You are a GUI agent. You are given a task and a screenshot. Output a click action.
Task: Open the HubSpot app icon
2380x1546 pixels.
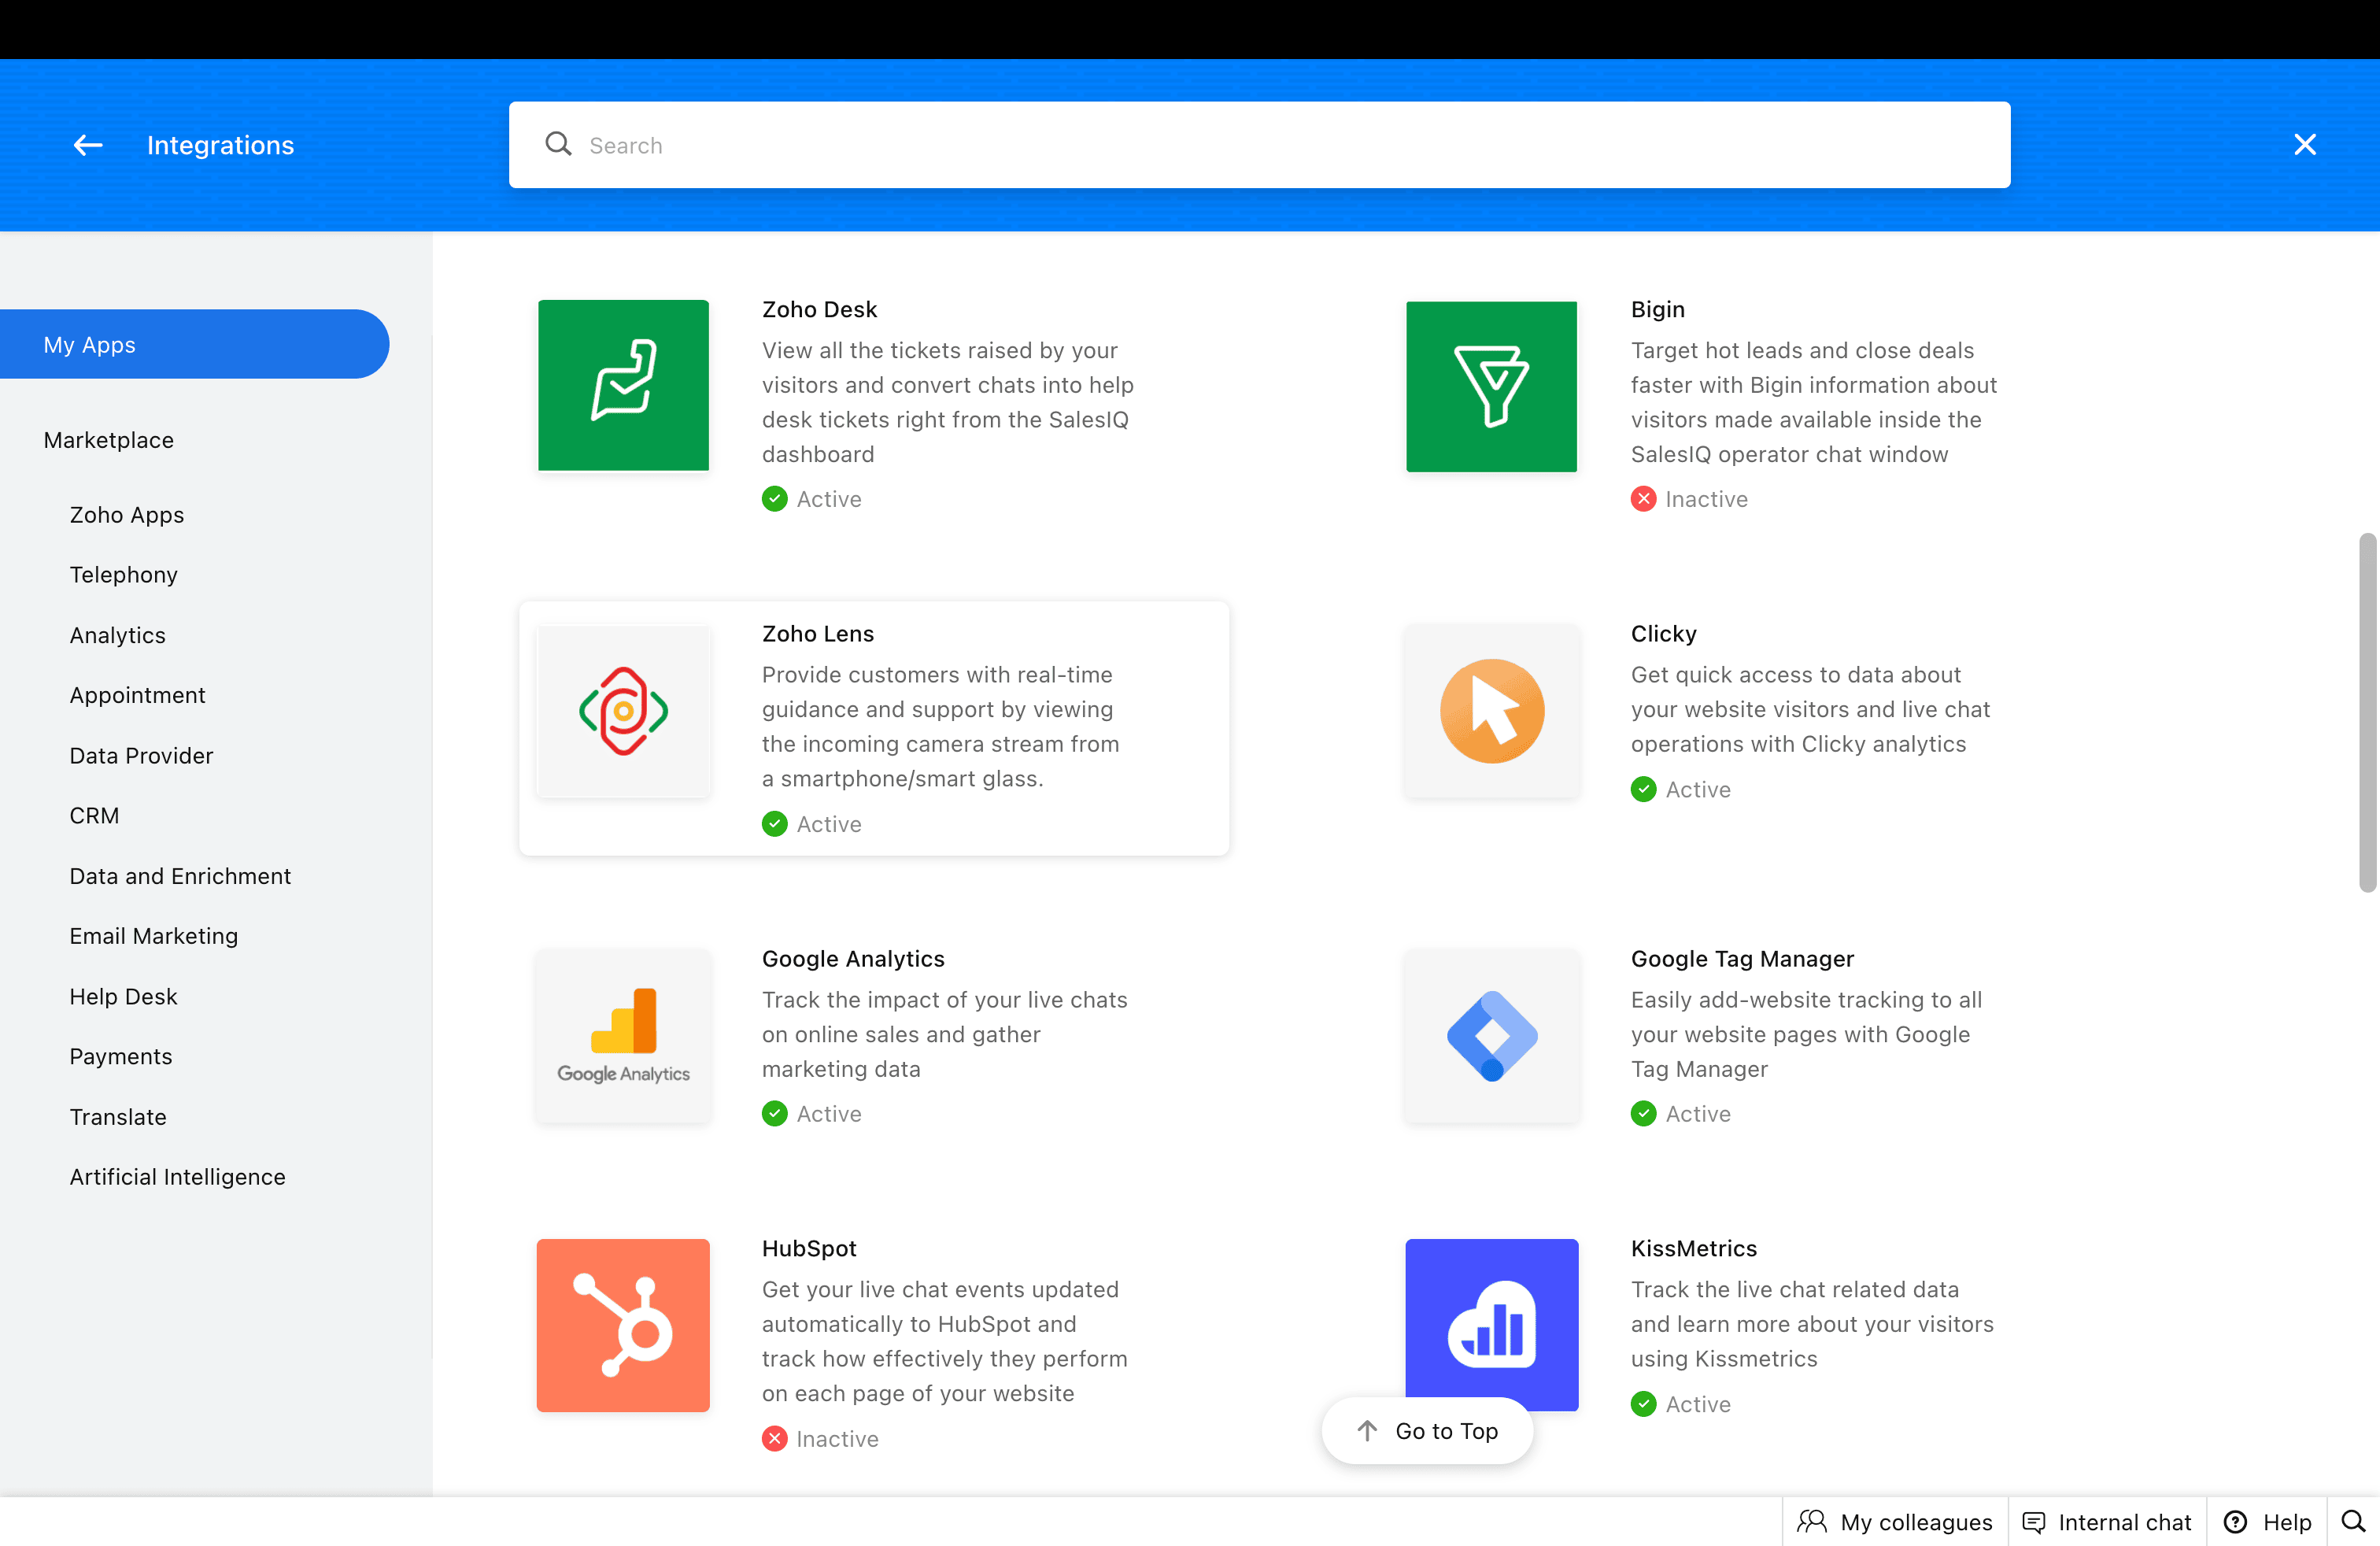tap(623, 1325)
